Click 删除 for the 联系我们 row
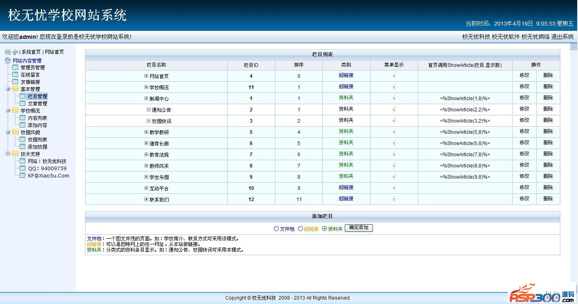The height and width of the screenshot is (304, 578). [548, 199]
